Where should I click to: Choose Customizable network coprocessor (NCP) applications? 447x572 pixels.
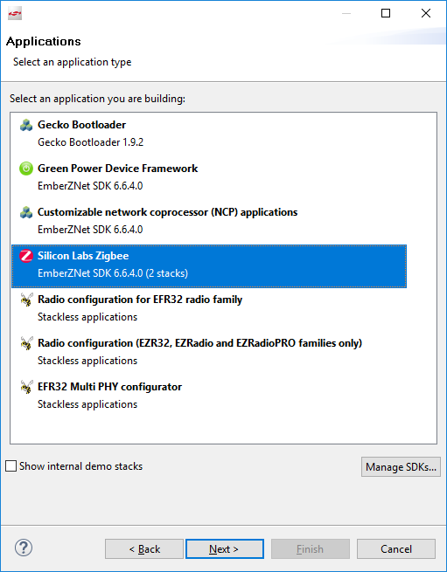tap(209, 221)
